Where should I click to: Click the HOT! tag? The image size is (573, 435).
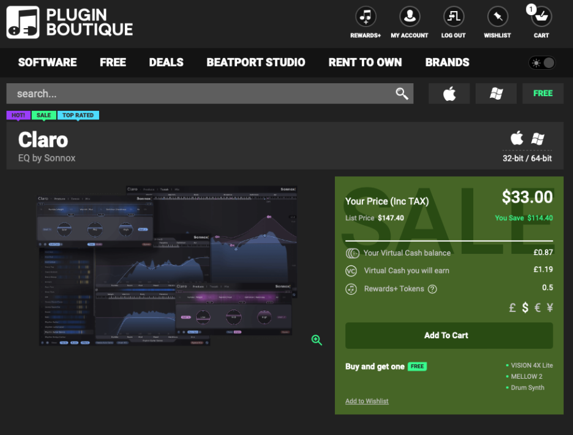(18, 115)
